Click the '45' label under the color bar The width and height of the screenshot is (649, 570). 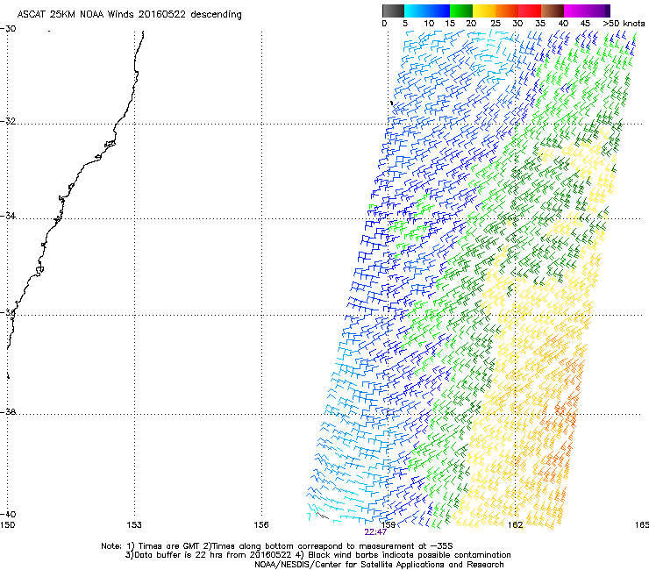point(585,24)
